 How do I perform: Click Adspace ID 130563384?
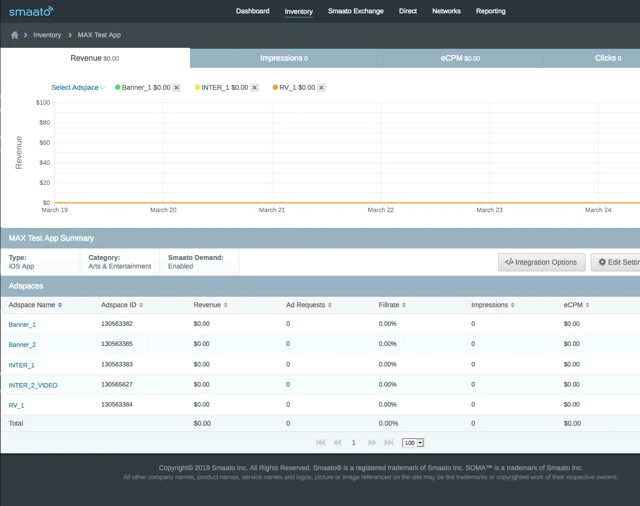coord(117,404)
